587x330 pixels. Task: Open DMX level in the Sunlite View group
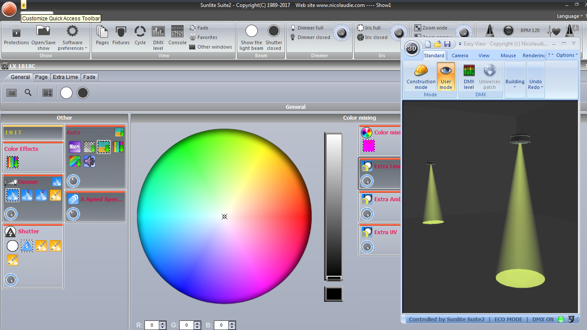click(158, 37)
